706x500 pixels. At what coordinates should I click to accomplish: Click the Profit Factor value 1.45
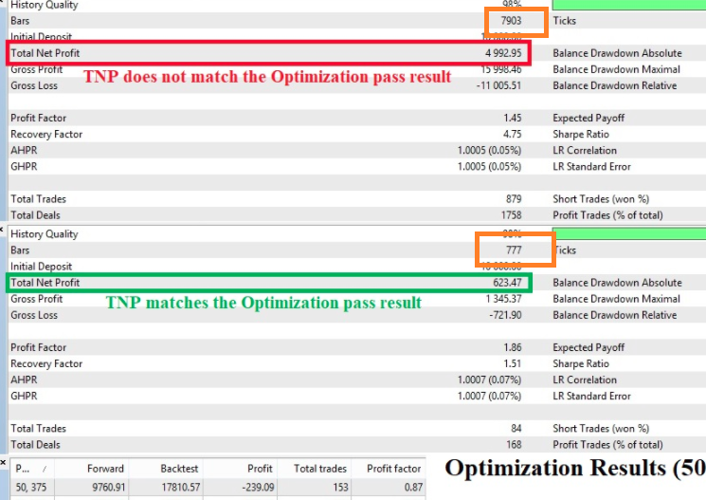coord(513,119)
